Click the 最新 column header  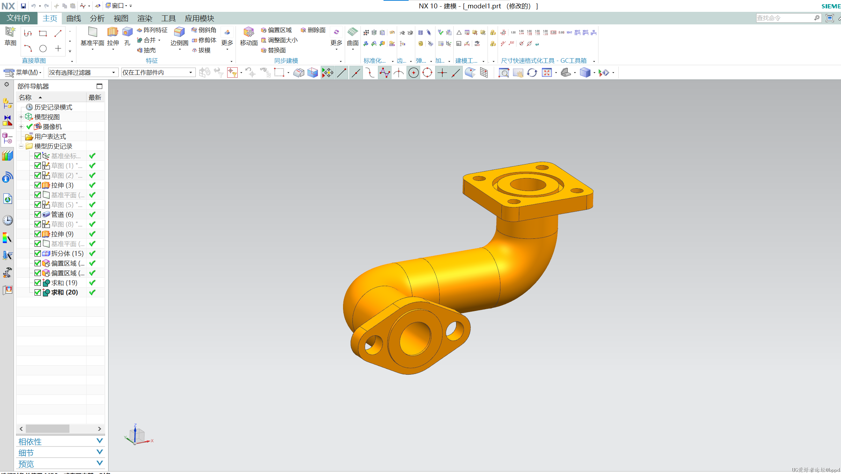pyautogui.click(x=95, y=97)
